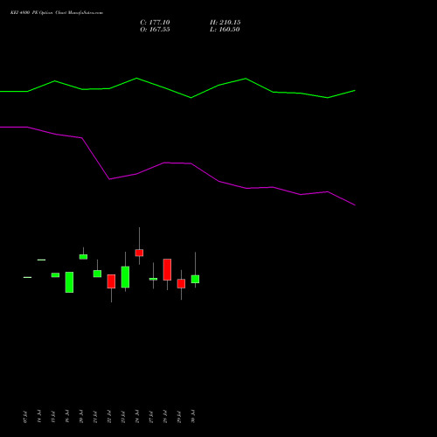Click the close value C: 177.10
Viewport: 437px width, 437px height.
click(155, 23)
